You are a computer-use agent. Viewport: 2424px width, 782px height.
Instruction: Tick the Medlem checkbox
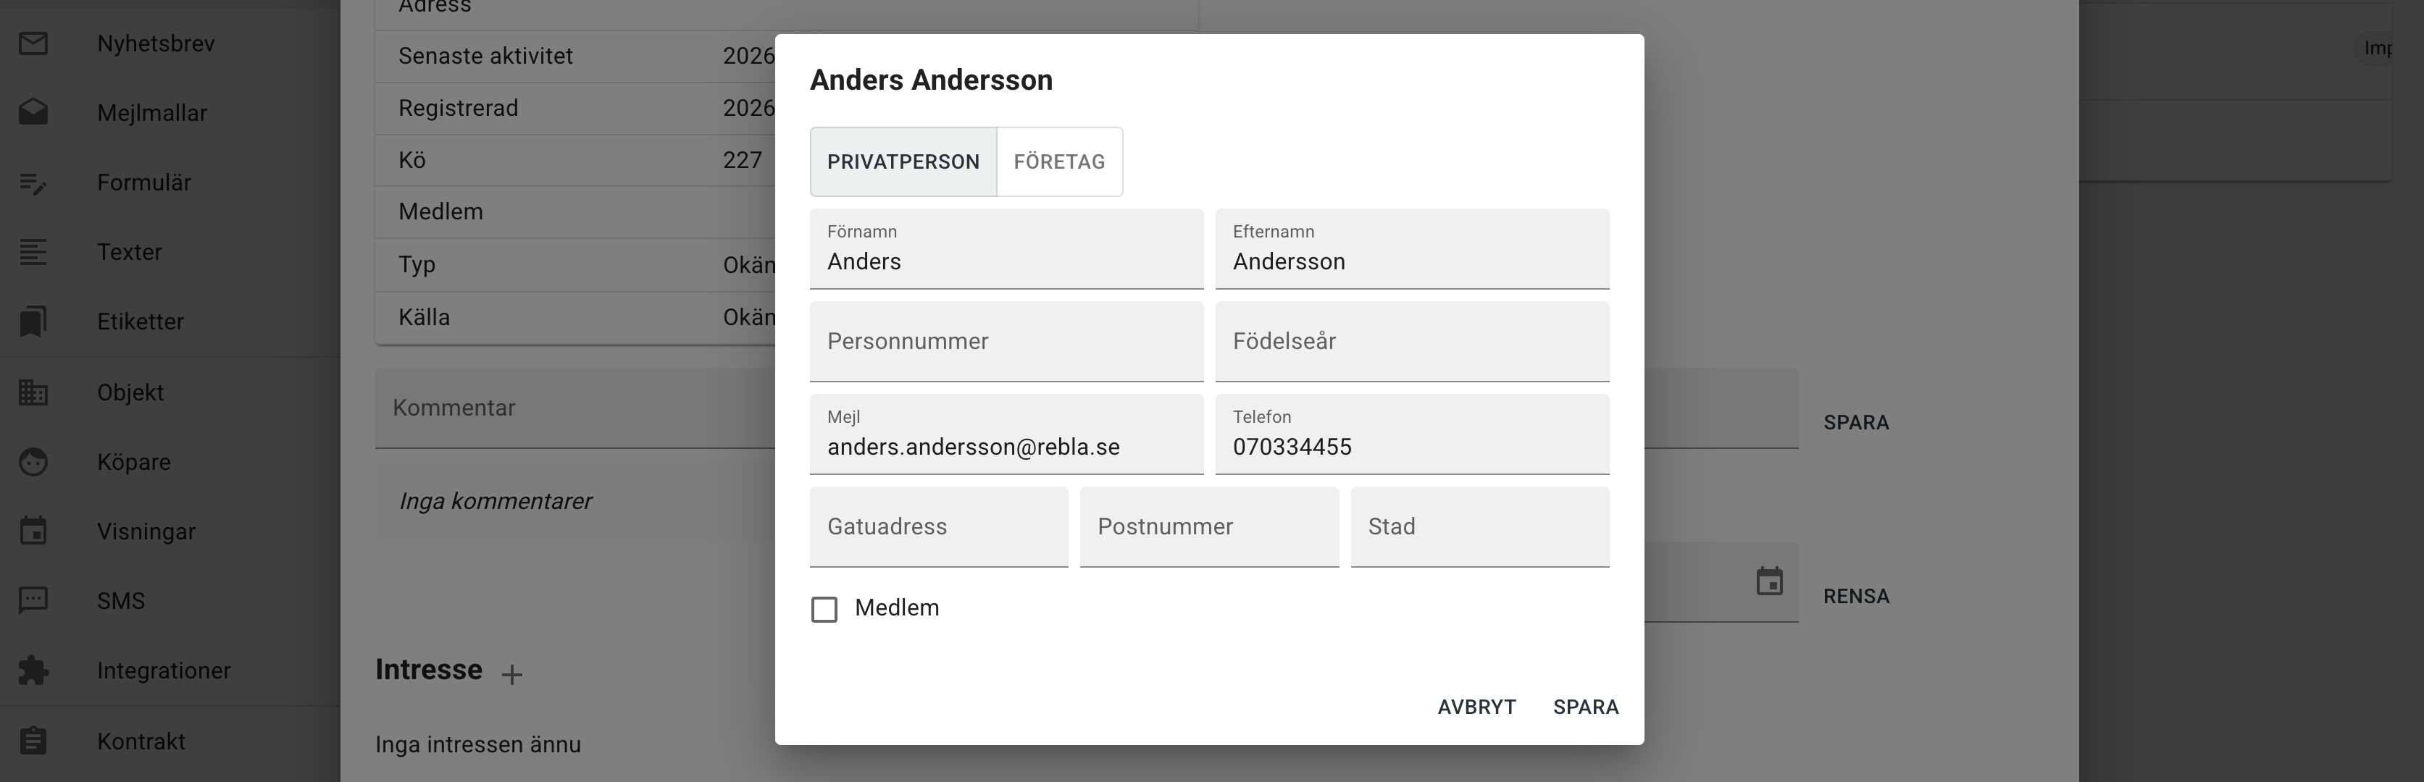point(824,609)
